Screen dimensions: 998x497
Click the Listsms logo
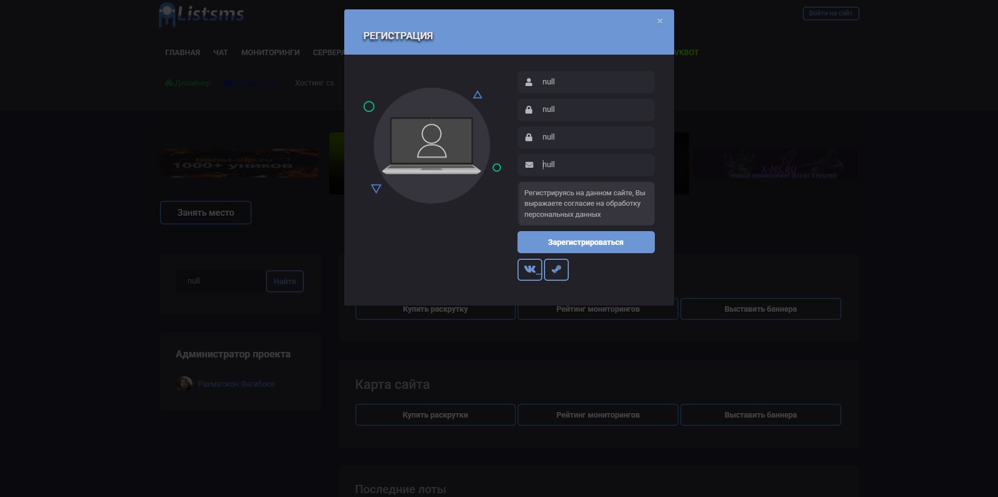(x=201, y=14)
